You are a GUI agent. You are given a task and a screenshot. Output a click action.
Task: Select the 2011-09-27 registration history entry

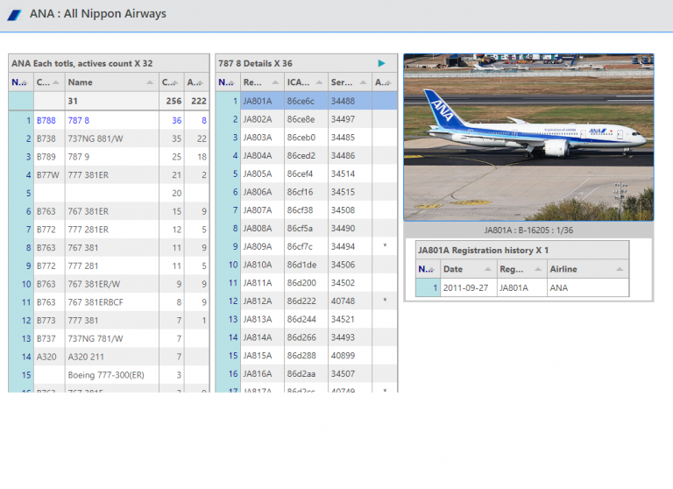(467, 287)
